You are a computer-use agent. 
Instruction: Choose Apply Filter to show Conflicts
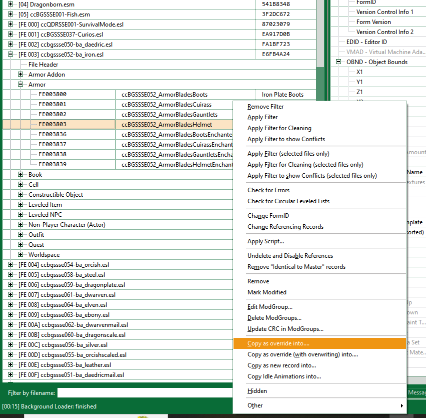319,139
